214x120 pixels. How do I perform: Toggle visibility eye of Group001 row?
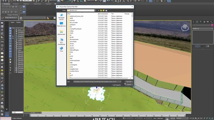pos(15,36)
